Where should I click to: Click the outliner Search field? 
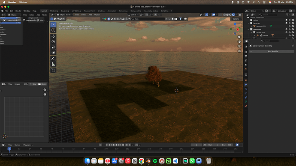(x=268, y=15)
